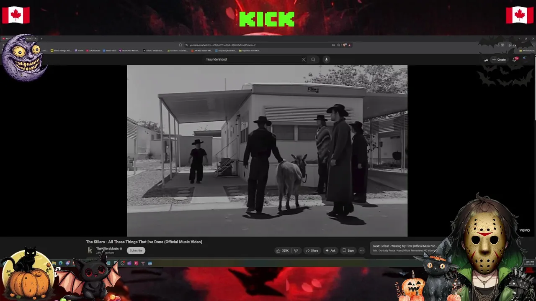Open the Twitch bookmark
Image resolution: width=536 pixels, height=301 pixels.
coord(80,51)
